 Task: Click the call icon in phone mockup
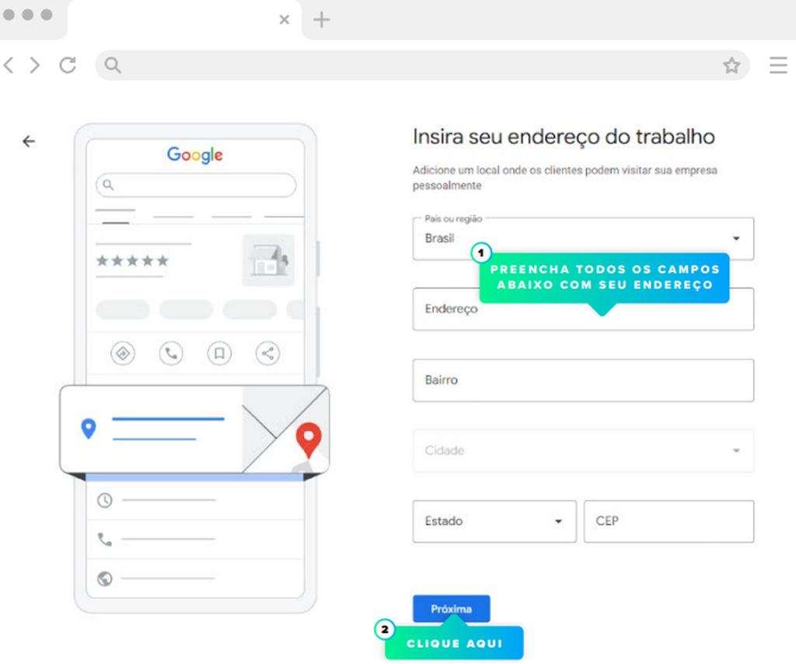(171, 353)
